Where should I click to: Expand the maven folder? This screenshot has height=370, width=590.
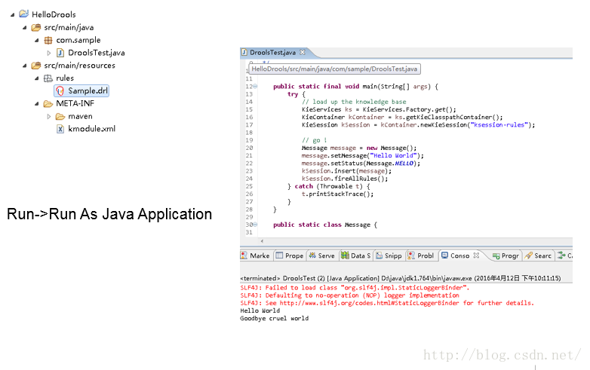48,117
